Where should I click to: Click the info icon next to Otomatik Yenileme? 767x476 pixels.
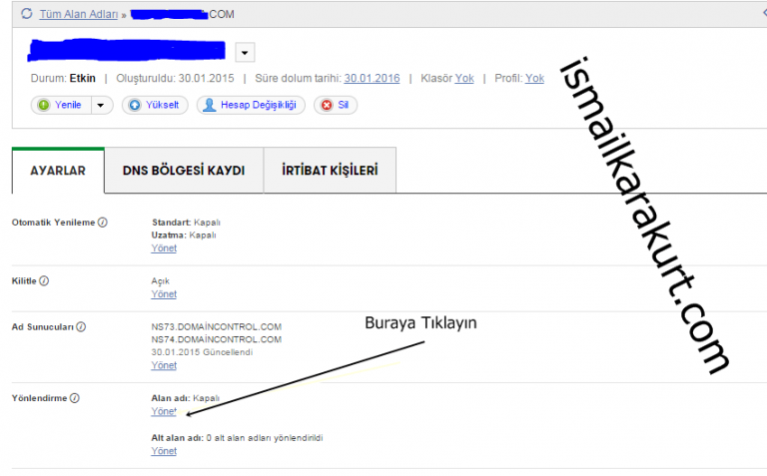pyautogui.click(x=103, y=222)
